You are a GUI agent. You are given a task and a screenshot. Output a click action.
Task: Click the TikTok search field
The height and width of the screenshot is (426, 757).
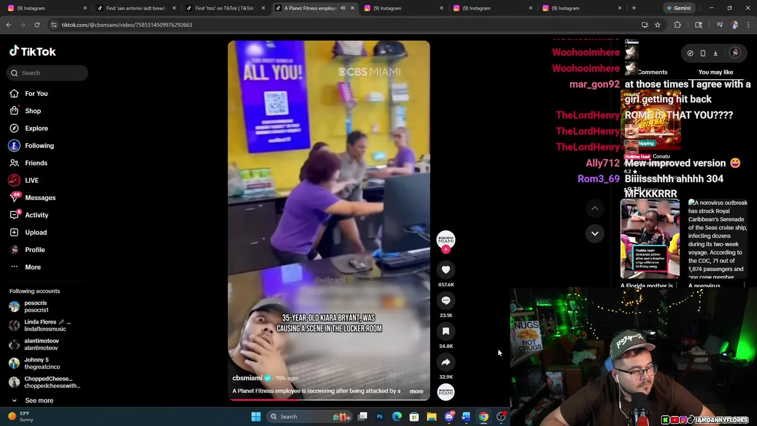click(x=48, y=73)
